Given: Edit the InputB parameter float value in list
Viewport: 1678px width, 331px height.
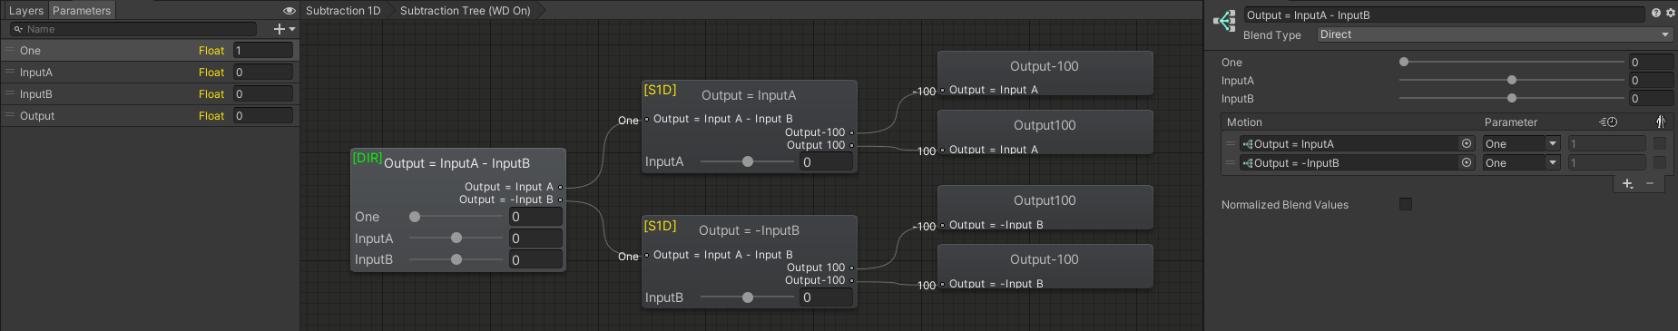Looking at the screenshot, I should tap(263, 94).
